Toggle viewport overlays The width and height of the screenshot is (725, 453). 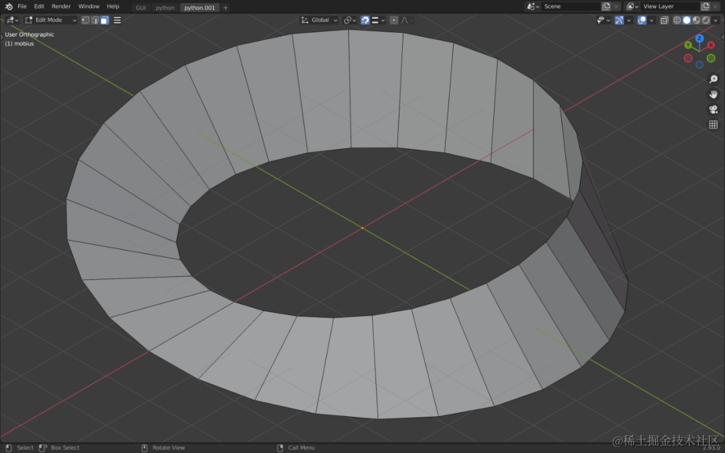click(642, 20)
